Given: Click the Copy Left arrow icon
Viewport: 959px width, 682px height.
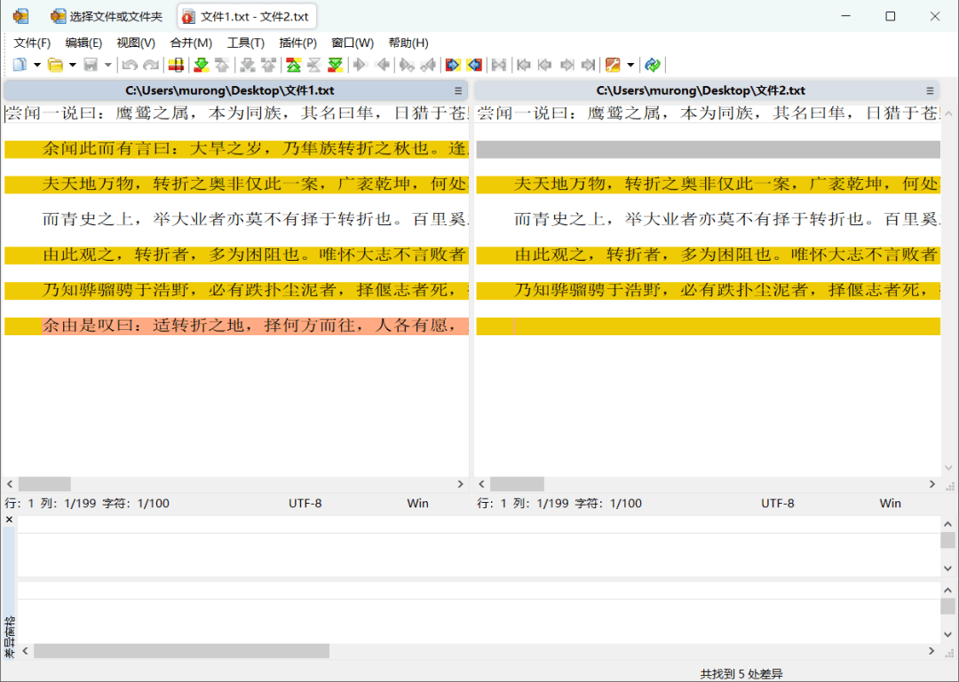Looking at the screenshot, I should tap(383, 64).
